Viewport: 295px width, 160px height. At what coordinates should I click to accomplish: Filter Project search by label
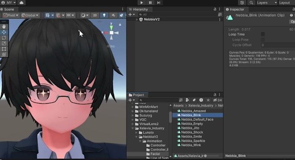point(194,100)
